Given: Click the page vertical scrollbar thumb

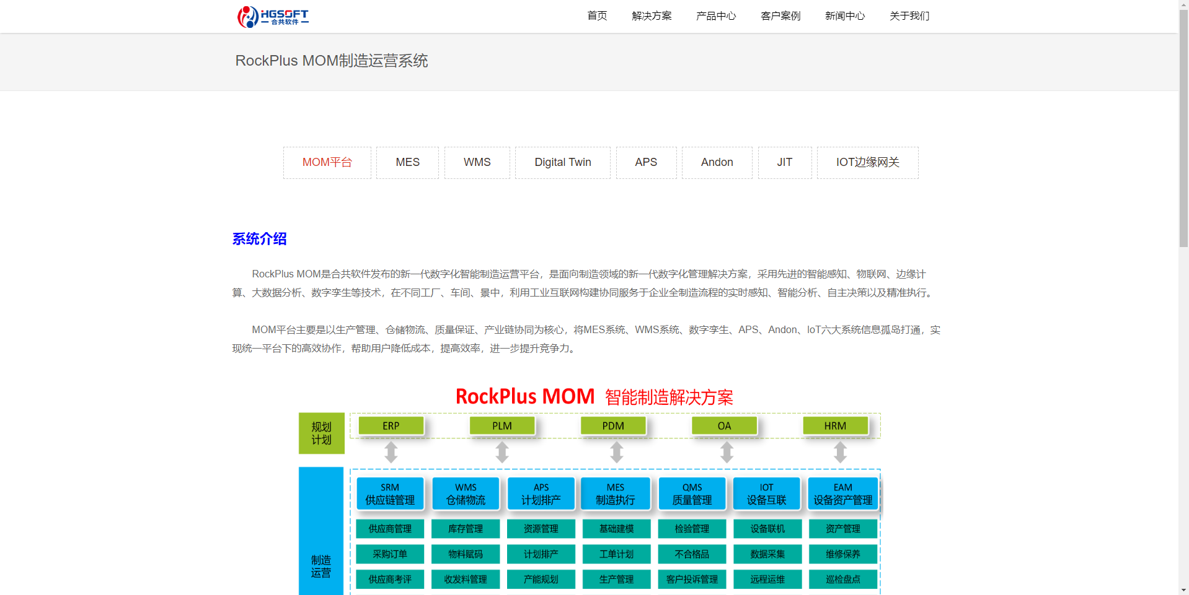Looking at the screenshot, I should tap(1183, 128).
